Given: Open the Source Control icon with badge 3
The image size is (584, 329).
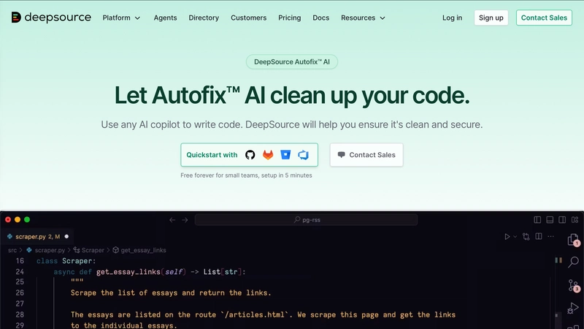Looking at the screenshot, I should pyautogui.click(x=574, y=285).
